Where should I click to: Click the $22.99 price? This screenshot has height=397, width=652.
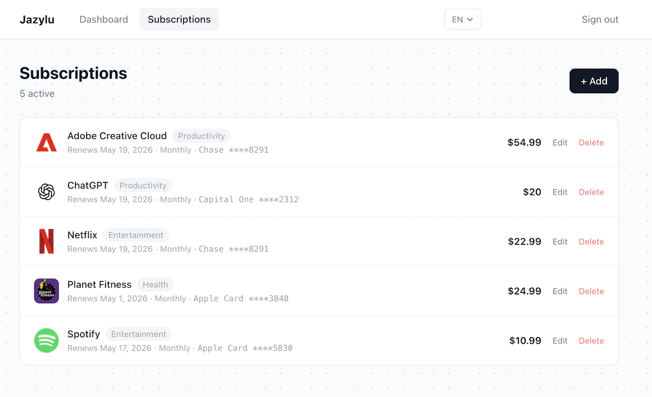(524, 242)
